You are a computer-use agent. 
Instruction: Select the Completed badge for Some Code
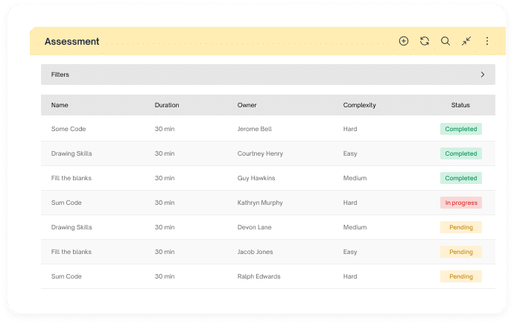tap(461, 129)
